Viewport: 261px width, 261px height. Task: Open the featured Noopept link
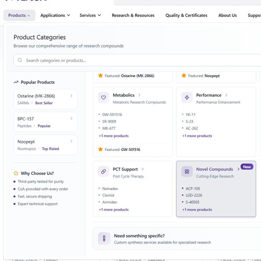[212, 76]
